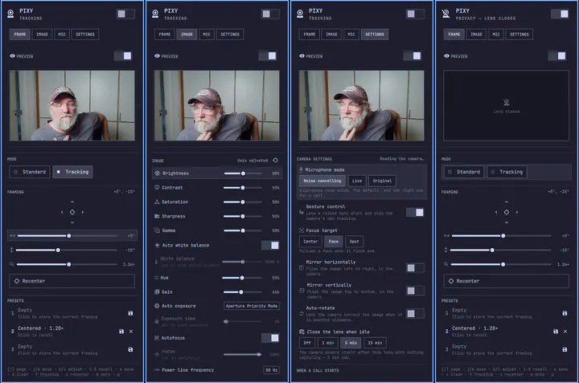Click the Microphone mode mic icon
The height and width of the screenshot is (383, 579).
tap(301, 170)
